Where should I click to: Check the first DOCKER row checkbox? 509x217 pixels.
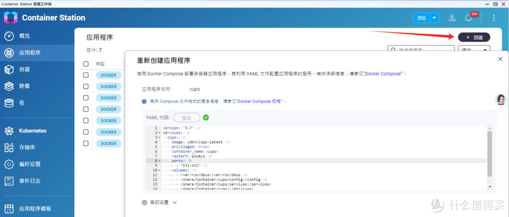click(86, 75)
